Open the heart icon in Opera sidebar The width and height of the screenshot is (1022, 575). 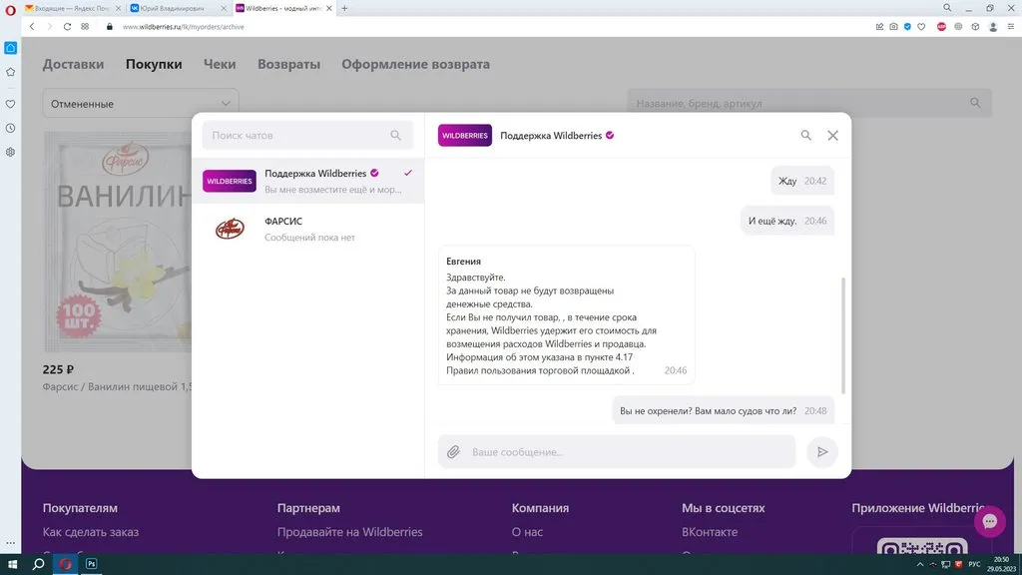(x=10, y=104)
